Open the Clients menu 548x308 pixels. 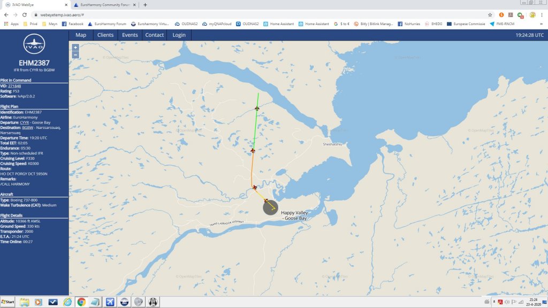[105, 35]
